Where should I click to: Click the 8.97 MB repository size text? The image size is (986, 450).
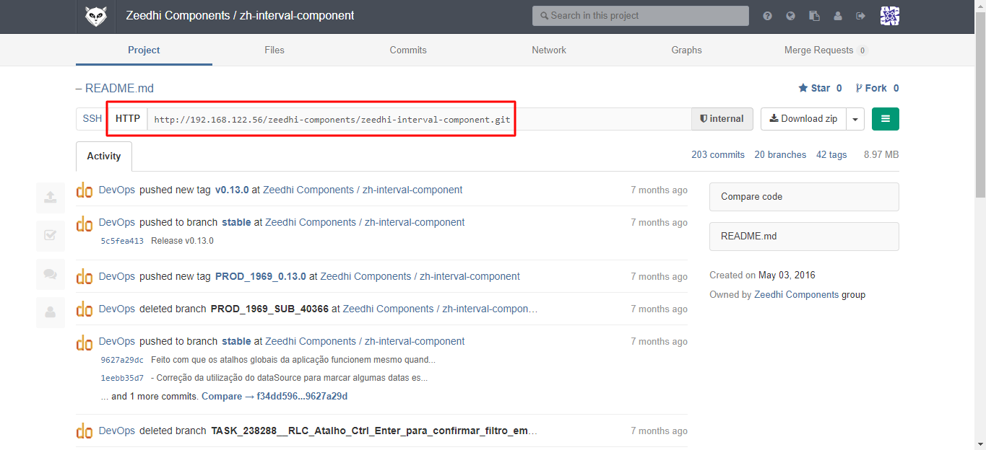[x=881, y=155]
